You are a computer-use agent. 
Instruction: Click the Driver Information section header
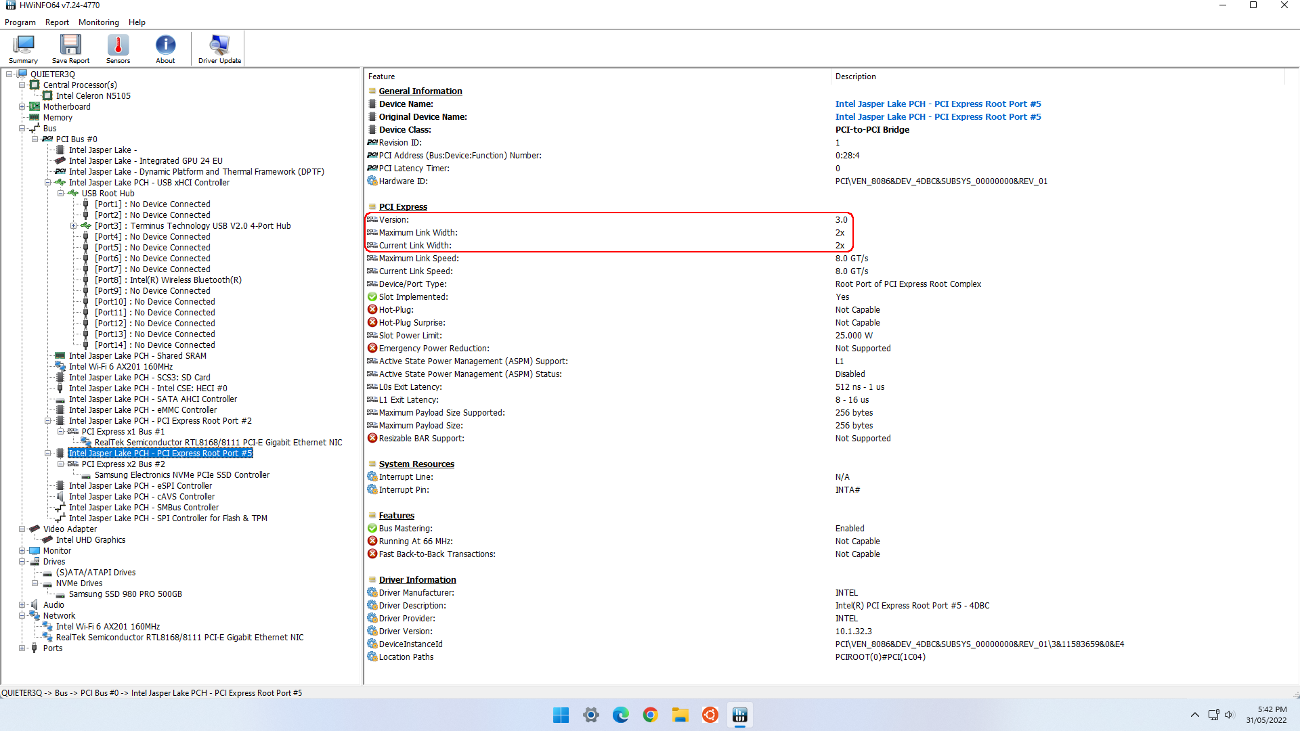(417, 580)
